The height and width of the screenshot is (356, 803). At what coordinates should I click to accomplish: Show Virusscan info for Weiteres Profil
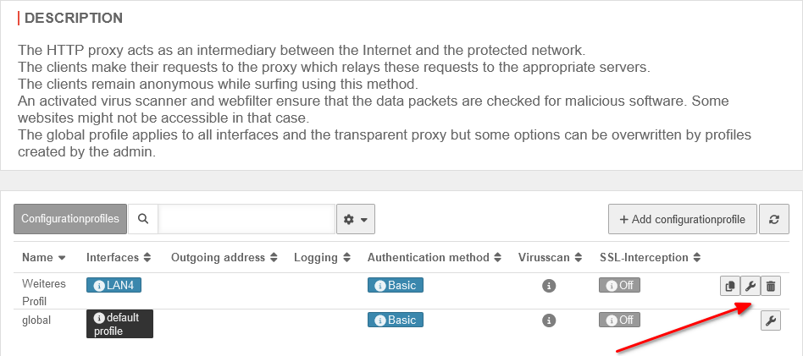click(x=548, y=287)
